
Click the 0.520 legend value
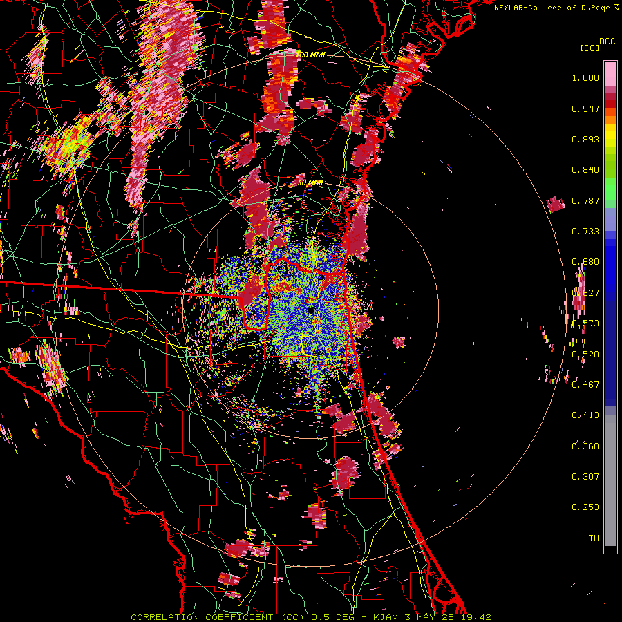[585, 354]
